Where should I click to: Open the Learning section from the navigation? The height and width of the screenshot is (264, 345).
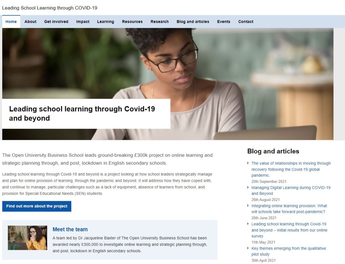coord(106,22)
